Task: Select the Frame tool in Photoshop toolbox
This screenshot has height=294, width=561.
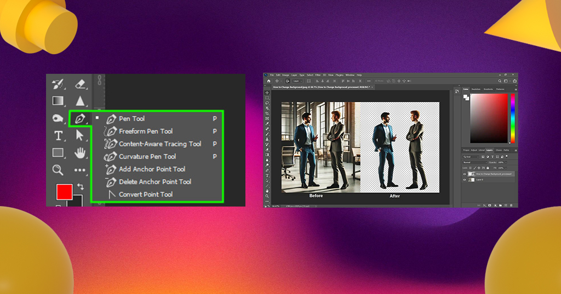Action: pos(267,119)
